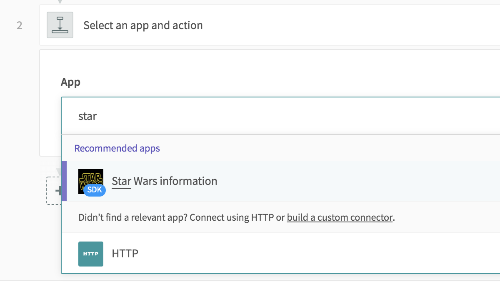Screen dimensions: 500x289
Task: Click the dashed add-step box border
Action: tap(47, 191)
